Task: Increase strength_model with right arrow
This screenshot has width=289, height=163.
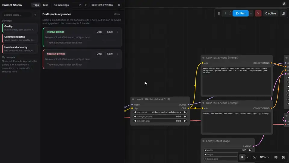Action: click(185, 117)
